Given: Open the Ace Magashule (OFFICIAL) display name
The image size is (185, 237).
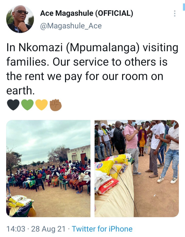Looking at the screenshot, I should click(x=87, y=13).
